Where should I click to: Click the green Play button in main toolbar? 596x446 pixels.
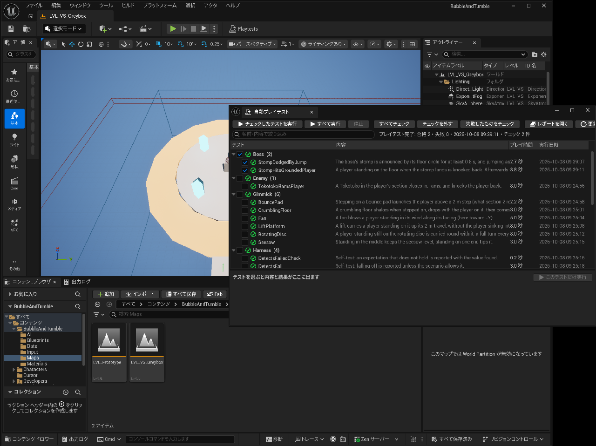[173, 29]
